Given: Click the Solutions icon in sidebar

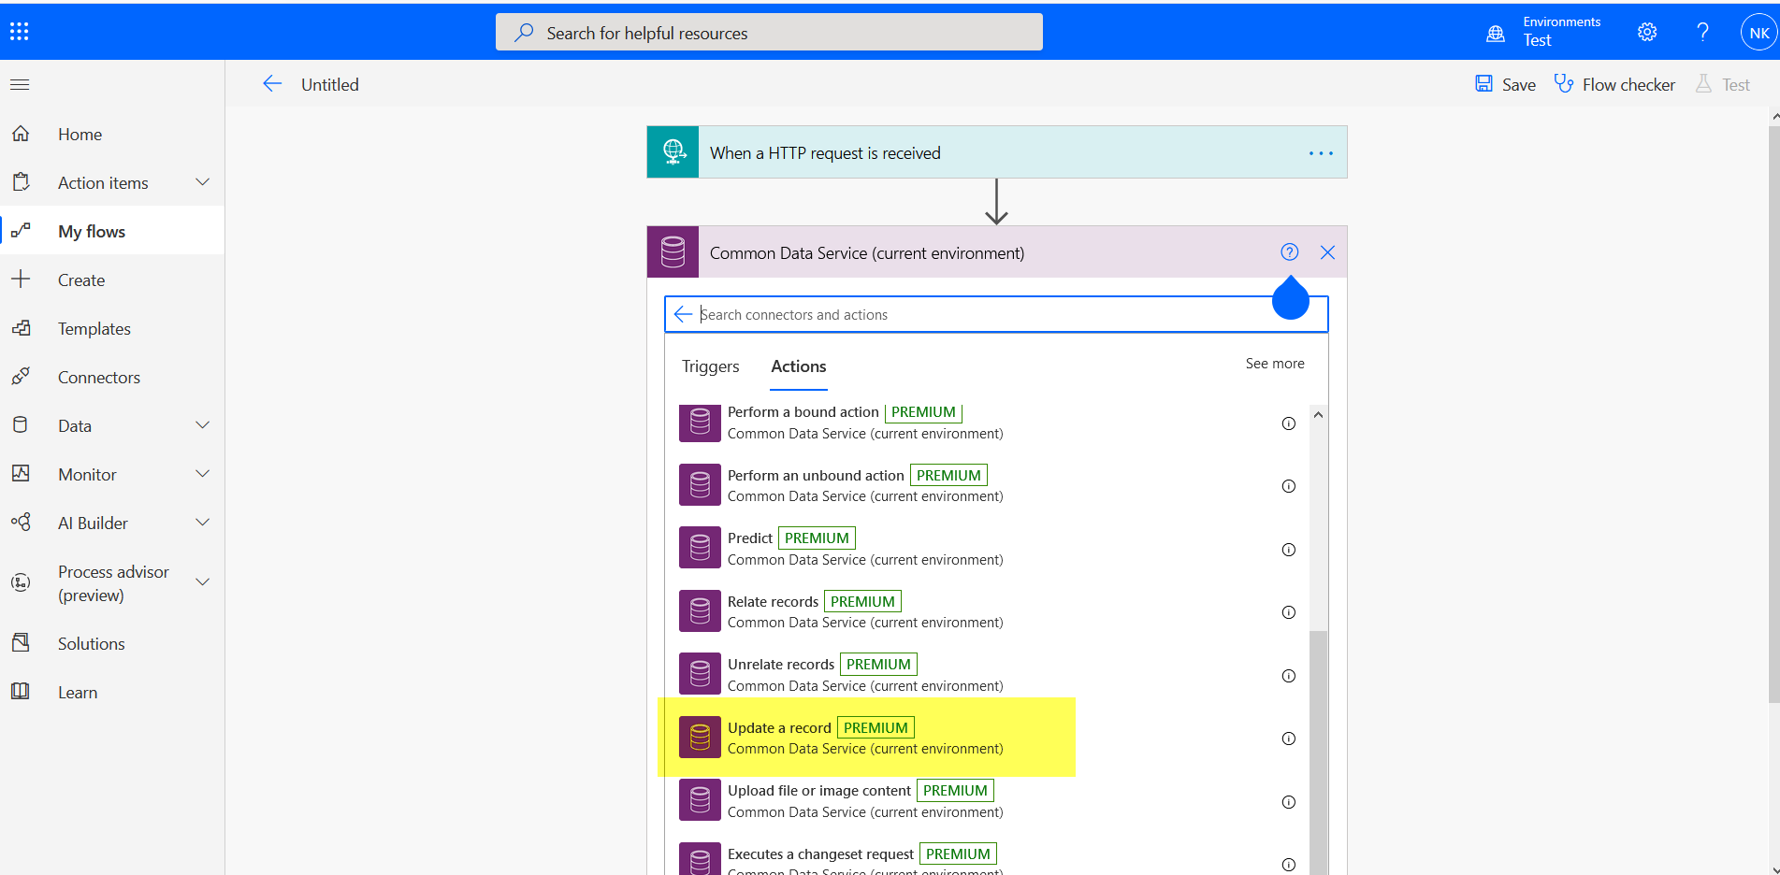Looking at the screenshot, I should 21,643.
